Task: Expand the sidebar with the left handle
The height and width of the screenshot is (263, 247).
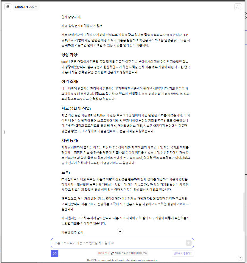Action: coord(4,132)
